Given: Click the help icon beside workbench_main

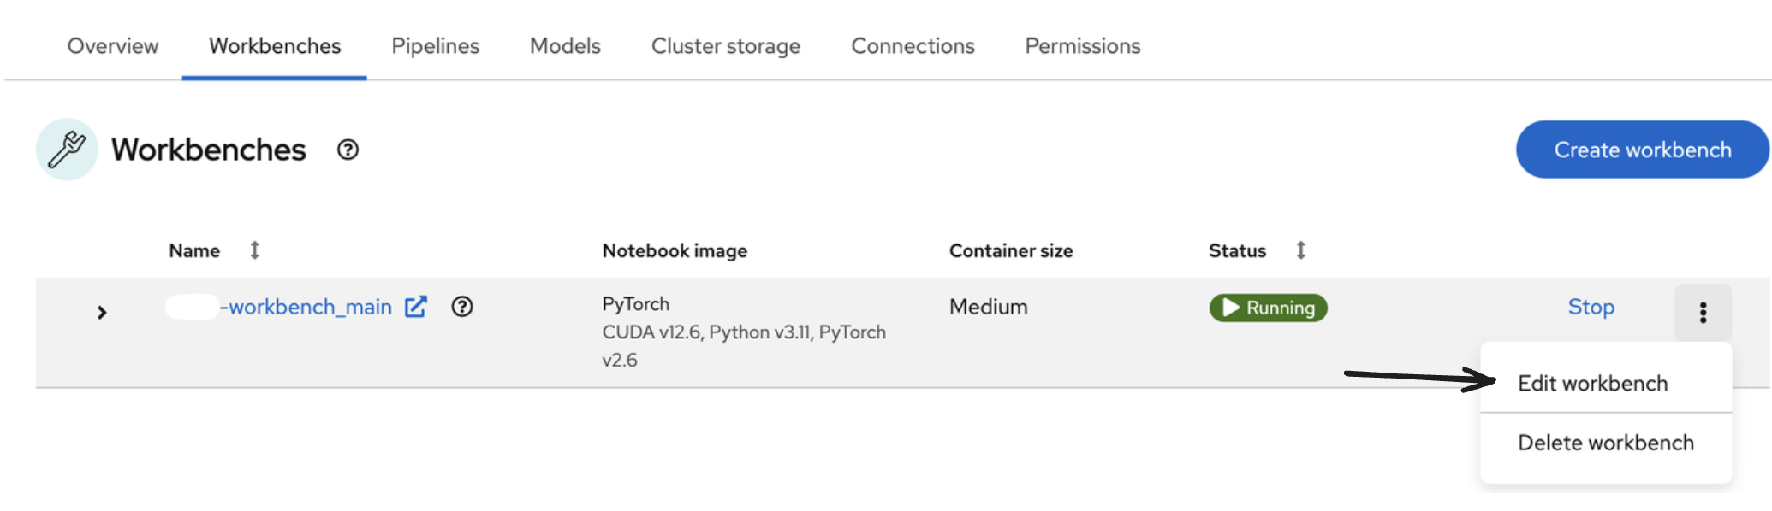Looking at the screenshot, I should pyautogui.click(x=462, y=307).
